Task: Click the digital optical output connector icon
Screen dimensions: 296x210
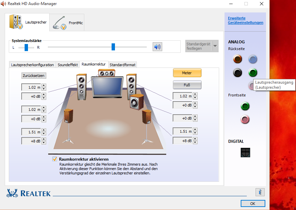Action: [x=245, y=153]
